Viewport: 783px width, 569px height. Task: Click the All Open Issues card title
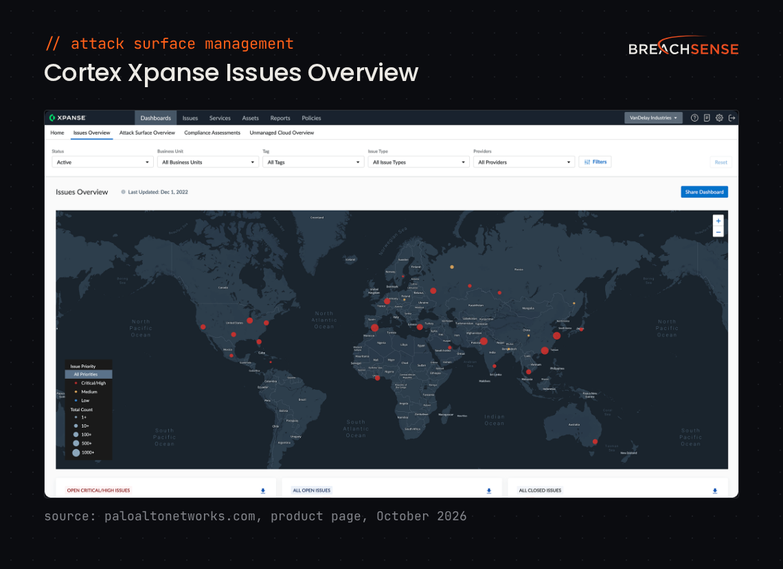[x=312, y=491]
